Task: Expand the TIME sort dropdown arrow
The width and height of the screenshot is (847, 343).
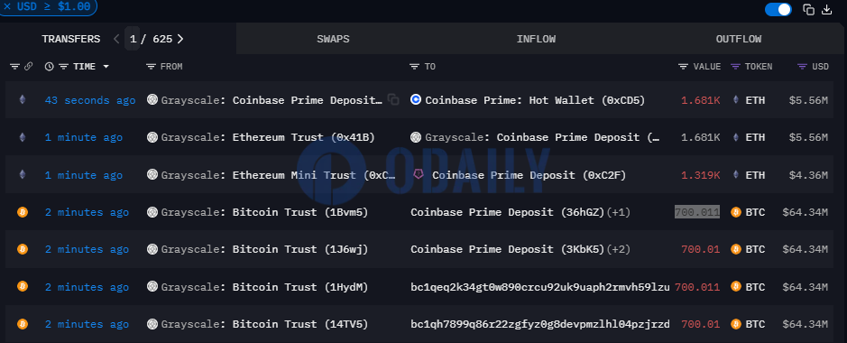Action: pos(106,67)
